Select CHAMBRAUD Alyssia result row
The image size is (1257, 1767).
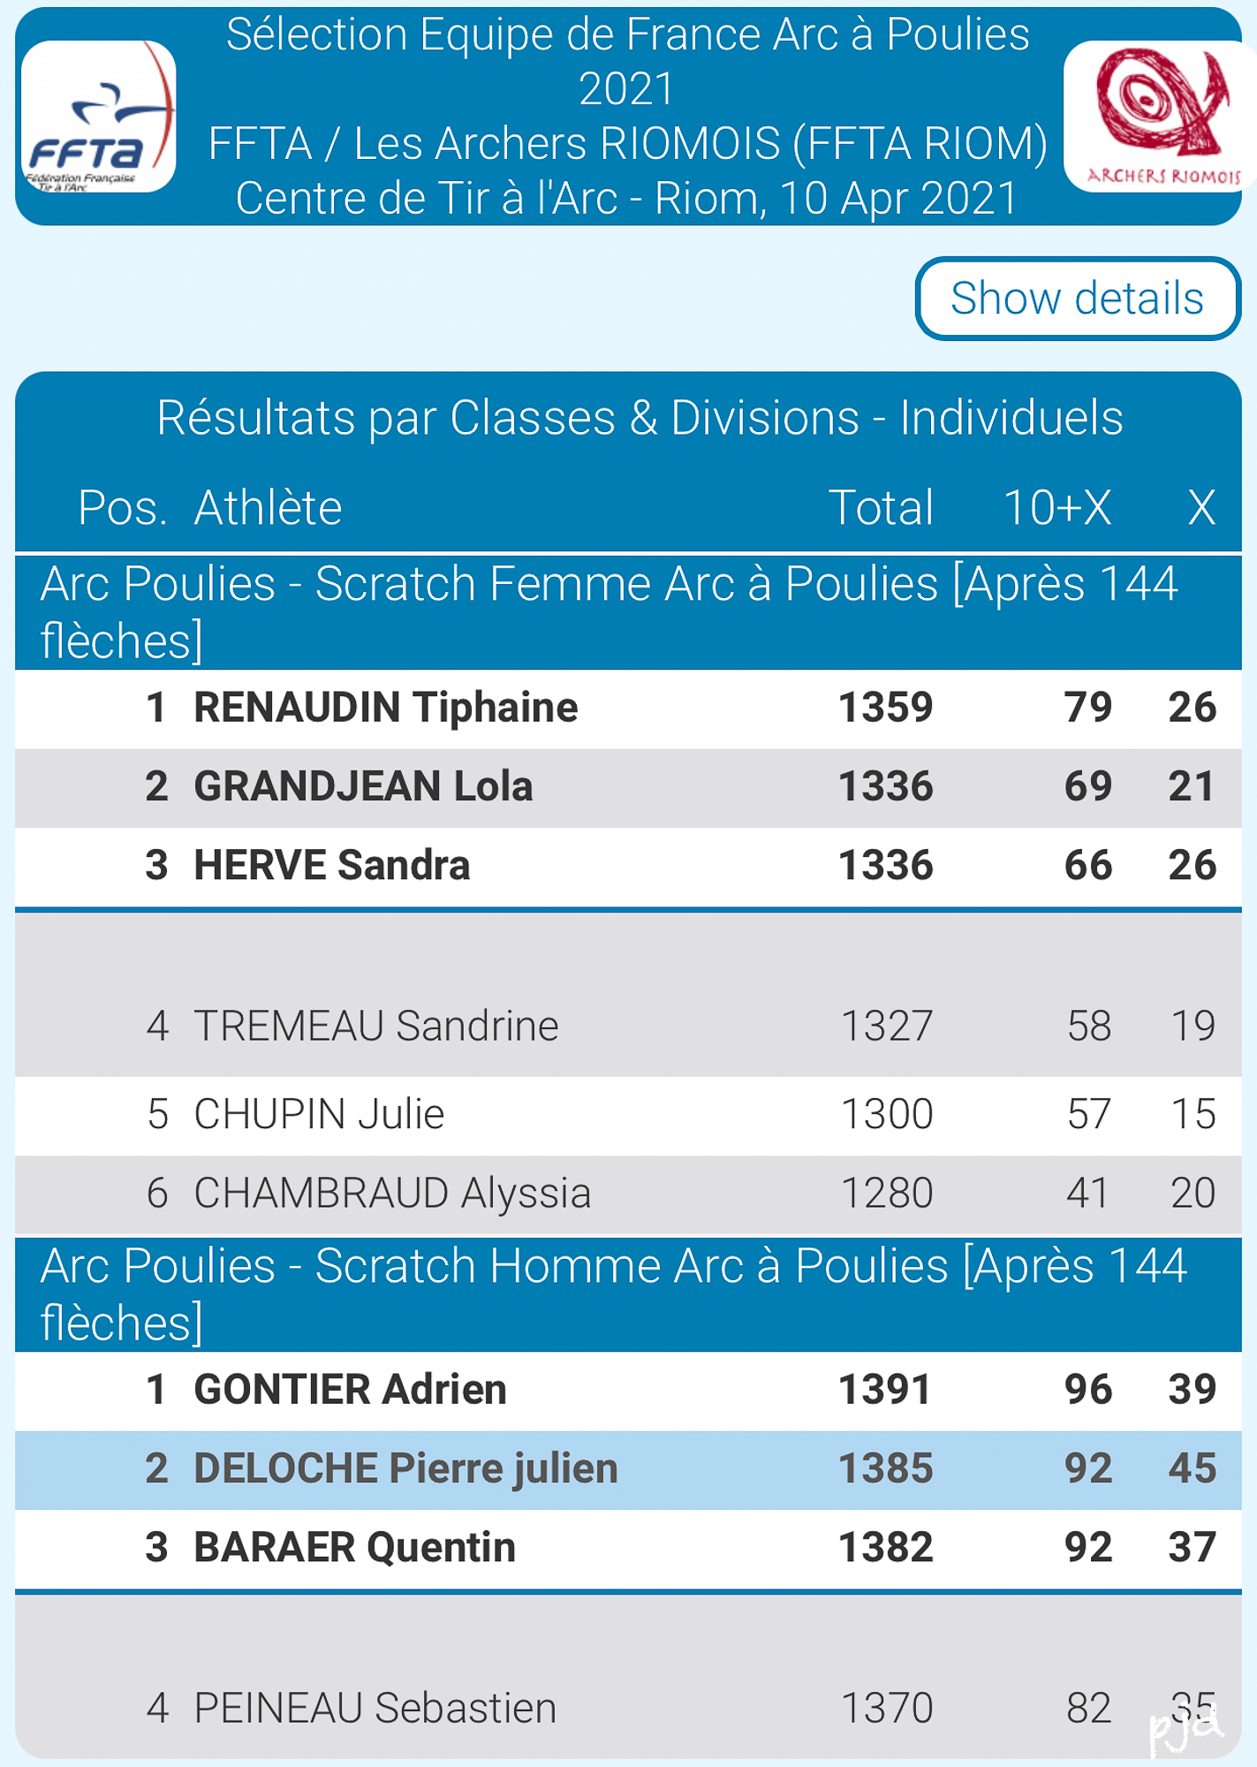coord(628,1194)
